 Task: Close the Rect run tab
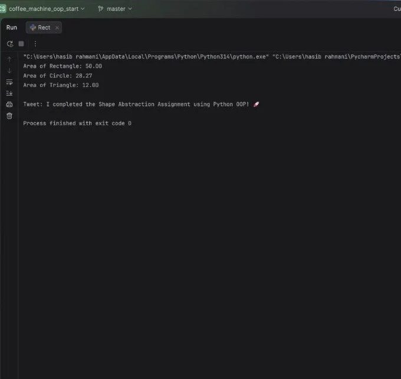pos(57,28)
